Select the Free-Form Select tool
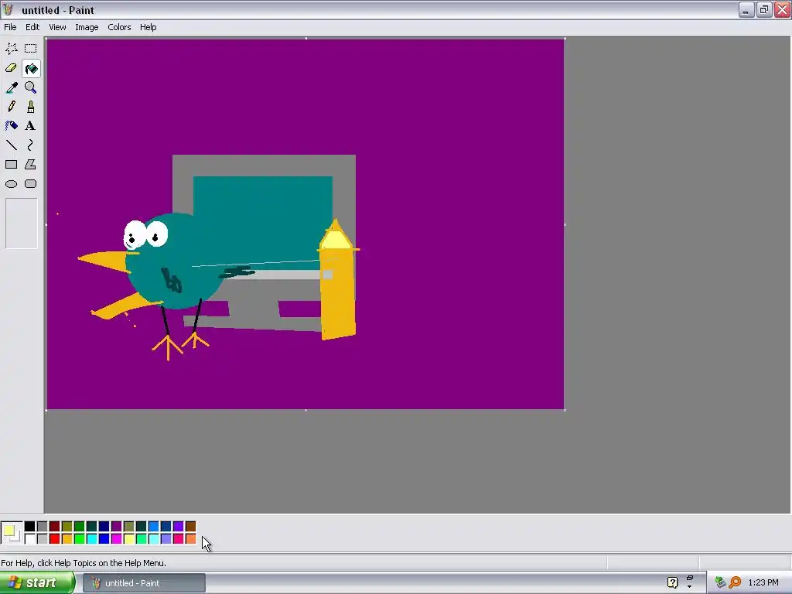Viewport: 792px width, 594px height. (12, 49)
